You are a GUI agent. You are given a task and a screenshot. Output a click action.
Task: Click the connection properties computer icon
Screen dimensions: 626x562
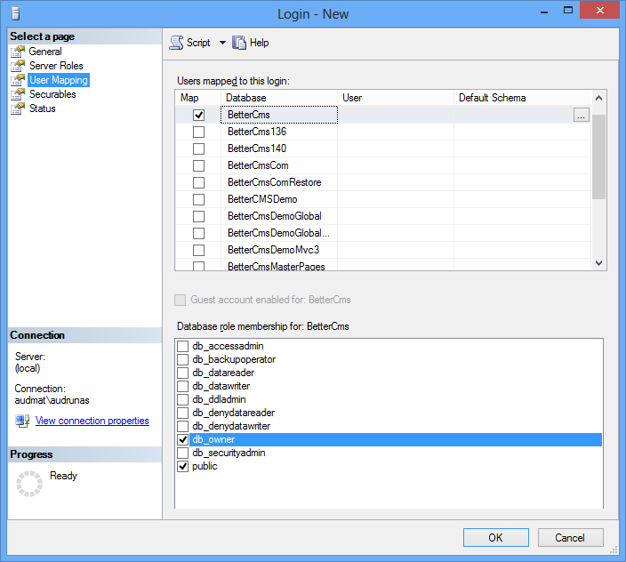[22, 421]
